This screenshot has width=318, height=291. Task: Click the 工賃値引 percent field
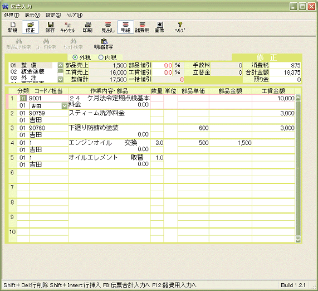[162, 72]
